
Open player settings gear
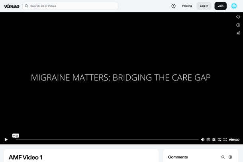214,140
